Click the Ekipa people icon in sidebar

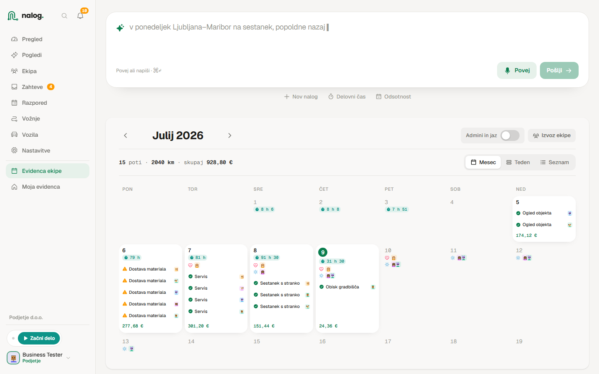click(x=14, y=71)
